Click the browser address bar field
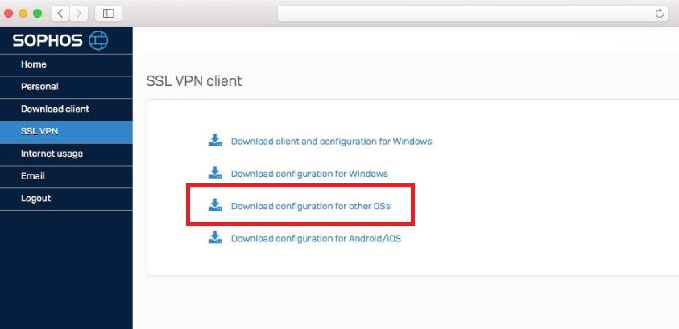Viewport: 679px width, 329px height. point(473,14)
